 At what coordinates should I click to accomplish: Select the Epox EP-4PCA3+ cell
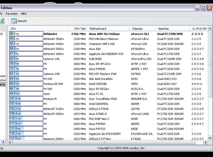coord(100,64)
